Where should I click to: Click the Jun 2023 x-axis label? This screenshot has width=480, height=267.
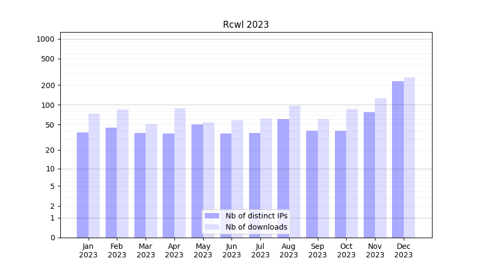[231, 250]
